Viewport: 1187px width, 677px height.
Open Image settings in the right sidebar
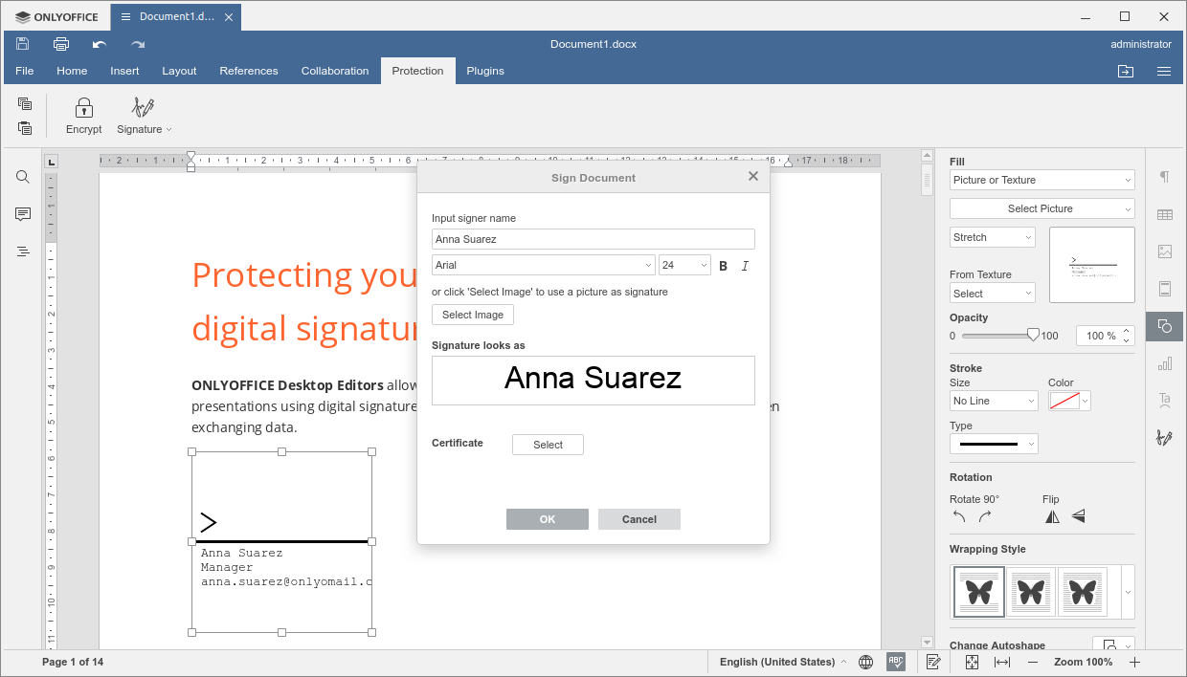point(1164,251)
